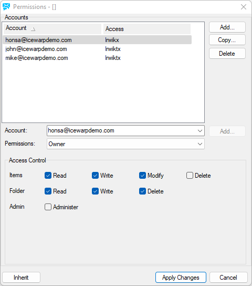This screenshot has height=286, width=252.
Task: Expand the Account dropdown arrow
Action: 199,131
